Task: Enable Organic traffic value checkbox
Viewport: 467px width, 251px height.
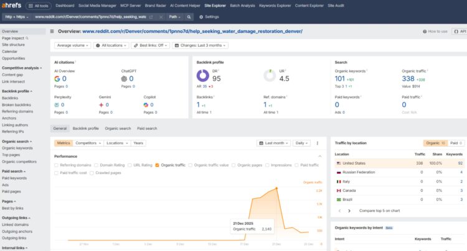Action: pyautogui.click(x=191, y=165)
